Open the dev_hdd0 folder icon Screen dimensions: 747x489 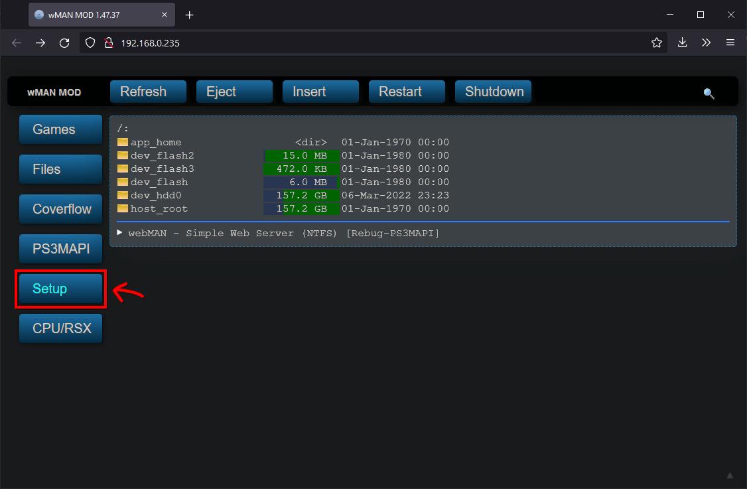[123, 195]
